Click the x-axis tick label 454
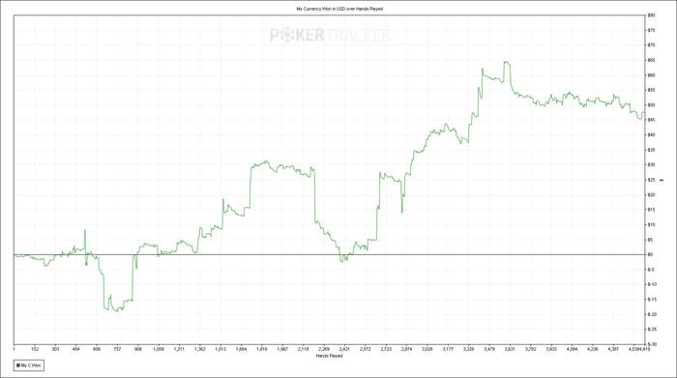 tap(76, 349)
